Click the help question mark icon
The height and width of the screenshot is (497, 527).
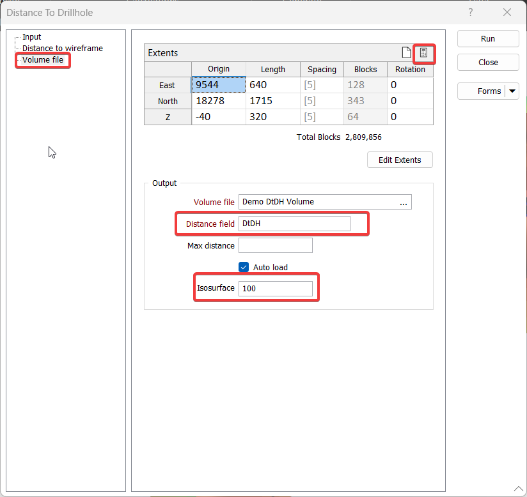point(471,12)
